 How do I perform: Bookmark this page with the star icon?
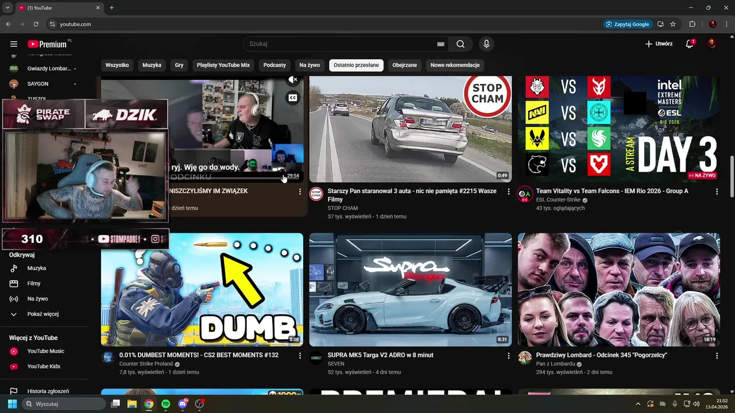click(673, 24)
